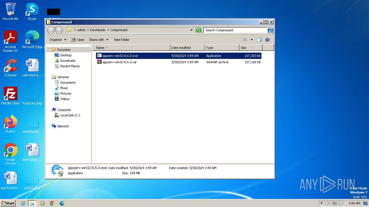This screenshot has width=369, height=207.
Task: Sort files by Date modified column
Action: coord(187,48)
